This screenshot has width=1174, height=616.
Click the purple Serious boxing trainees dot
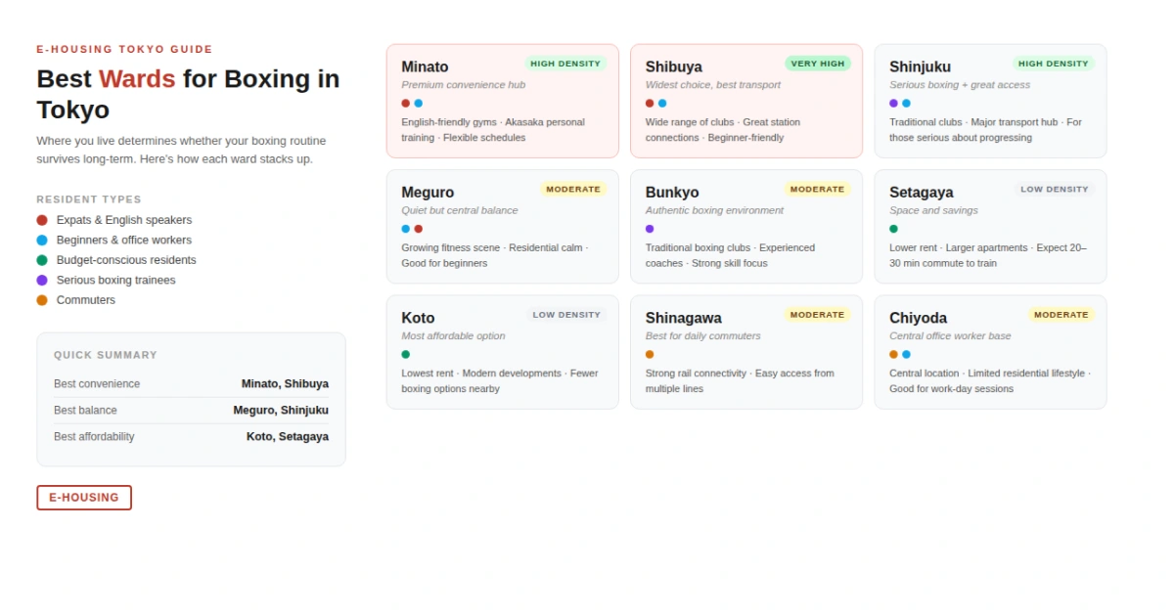[x=42, y=281]
